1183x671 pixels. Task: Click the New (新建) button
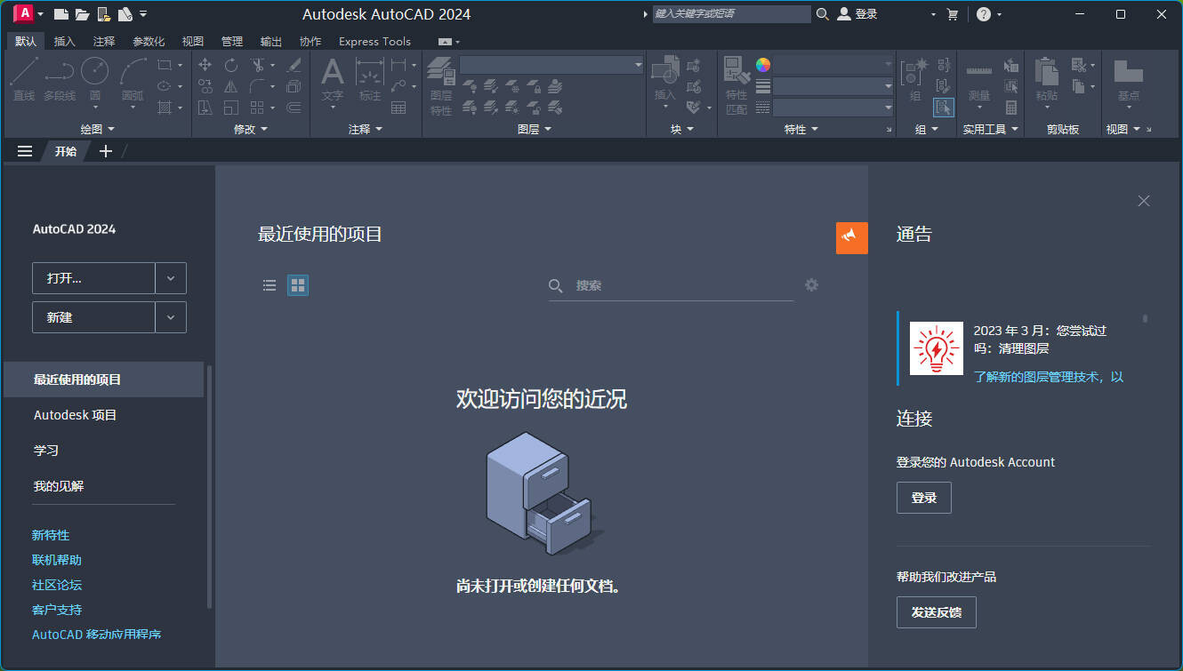tap(93, 317)
